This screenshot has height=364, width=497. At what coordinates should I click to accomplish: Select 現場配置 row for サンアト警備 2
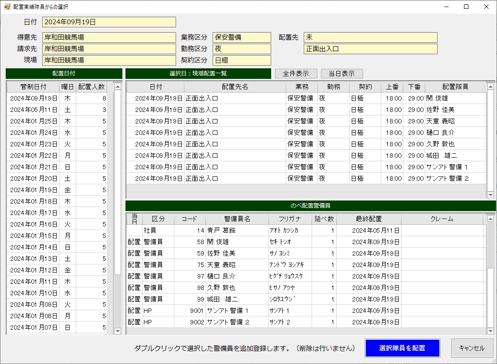click(x=306, y=178)
